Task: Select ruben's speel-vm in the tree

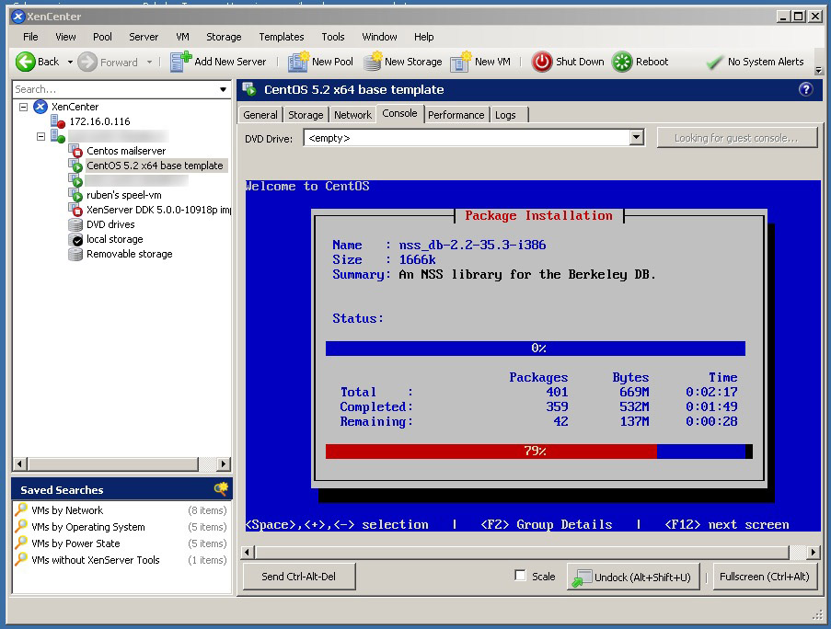Action: 124,195
